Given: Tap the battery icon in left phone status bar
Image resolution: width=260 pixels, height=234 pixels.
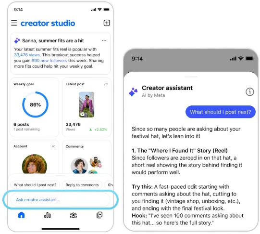Looking at the screenshot, I should tap(106, 10).
